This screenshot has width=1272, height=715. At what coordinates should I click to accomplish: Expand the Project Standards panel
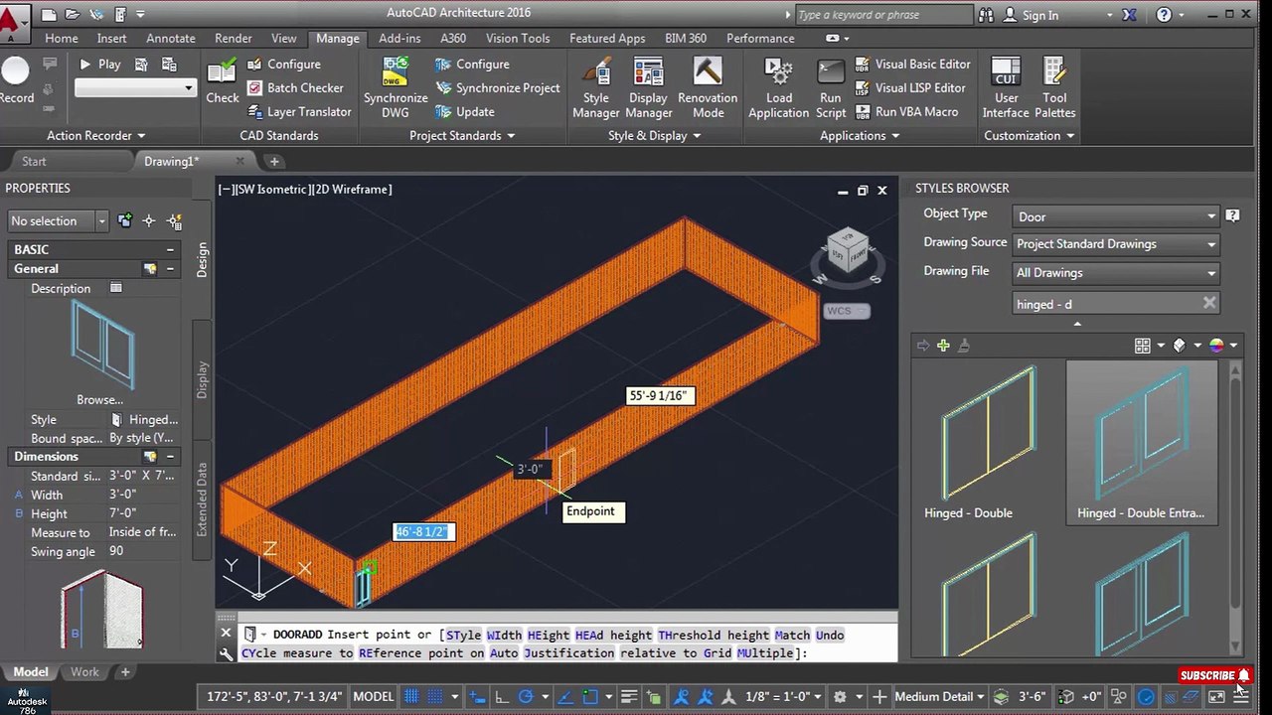(x=462, y=135)
